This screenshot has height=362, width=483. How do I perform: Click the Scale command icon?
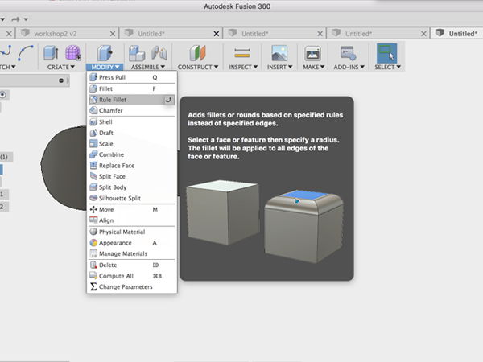93,143
